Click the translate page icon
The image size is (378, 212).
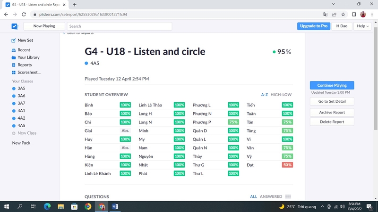click(x=325, y=15)
